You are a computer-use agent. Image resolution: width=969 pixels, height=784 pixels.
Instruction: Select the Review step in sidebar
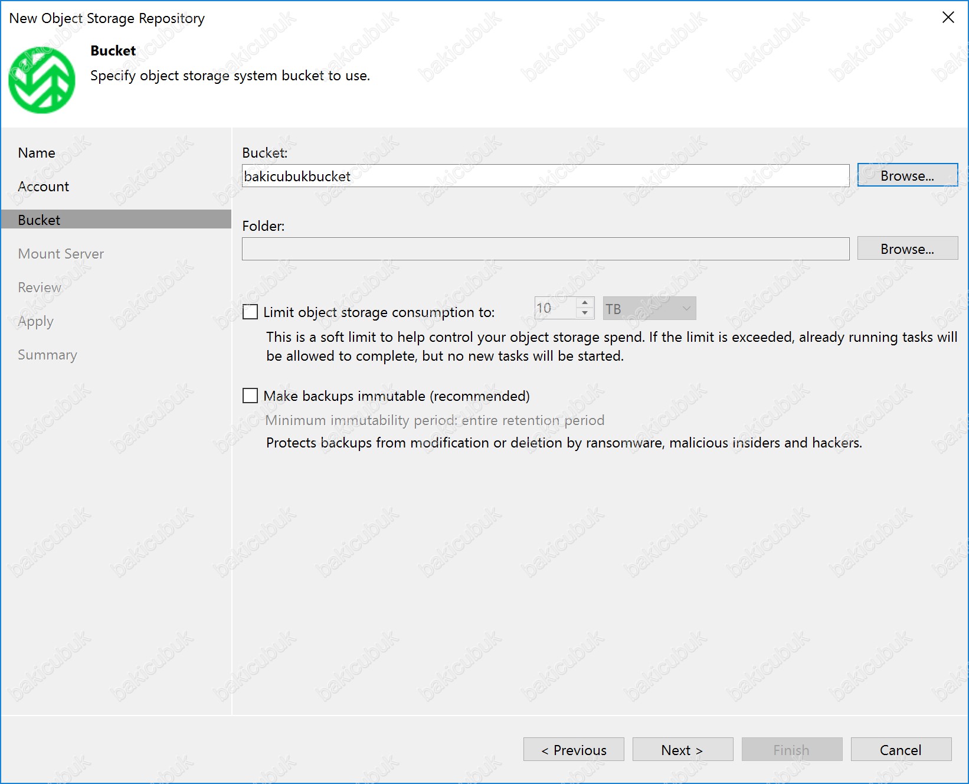click(40, 288)
